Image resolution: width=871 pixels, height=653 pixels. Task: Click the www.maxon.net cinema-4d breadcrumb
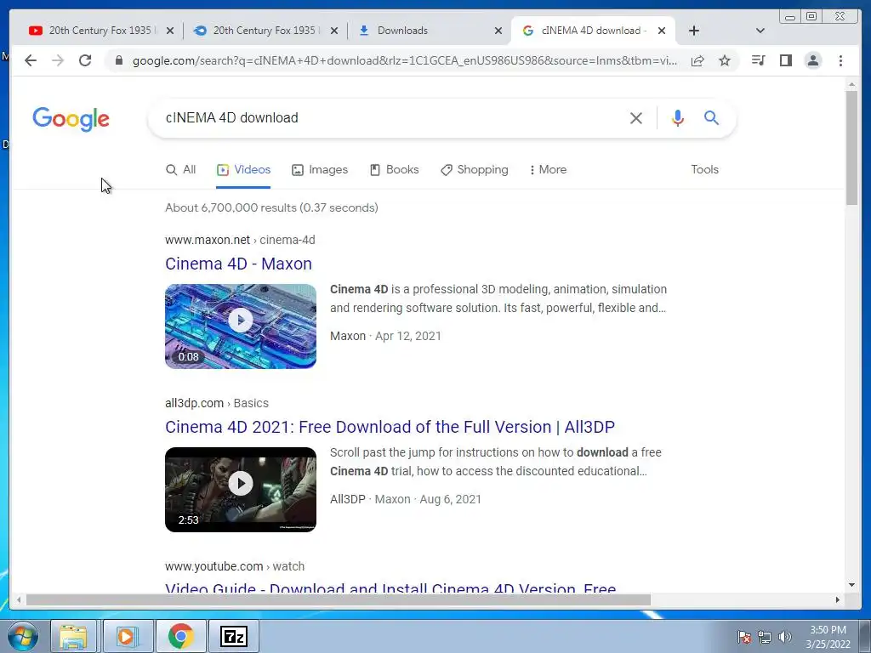240,240
